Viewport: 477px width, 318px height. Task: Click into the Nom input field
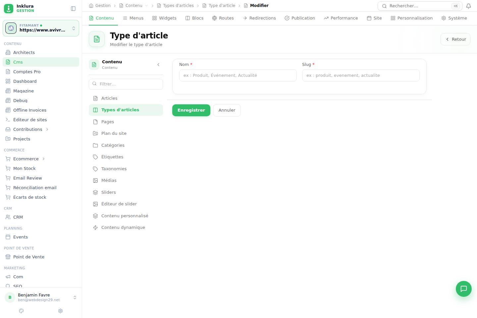[x=238, y=76]
